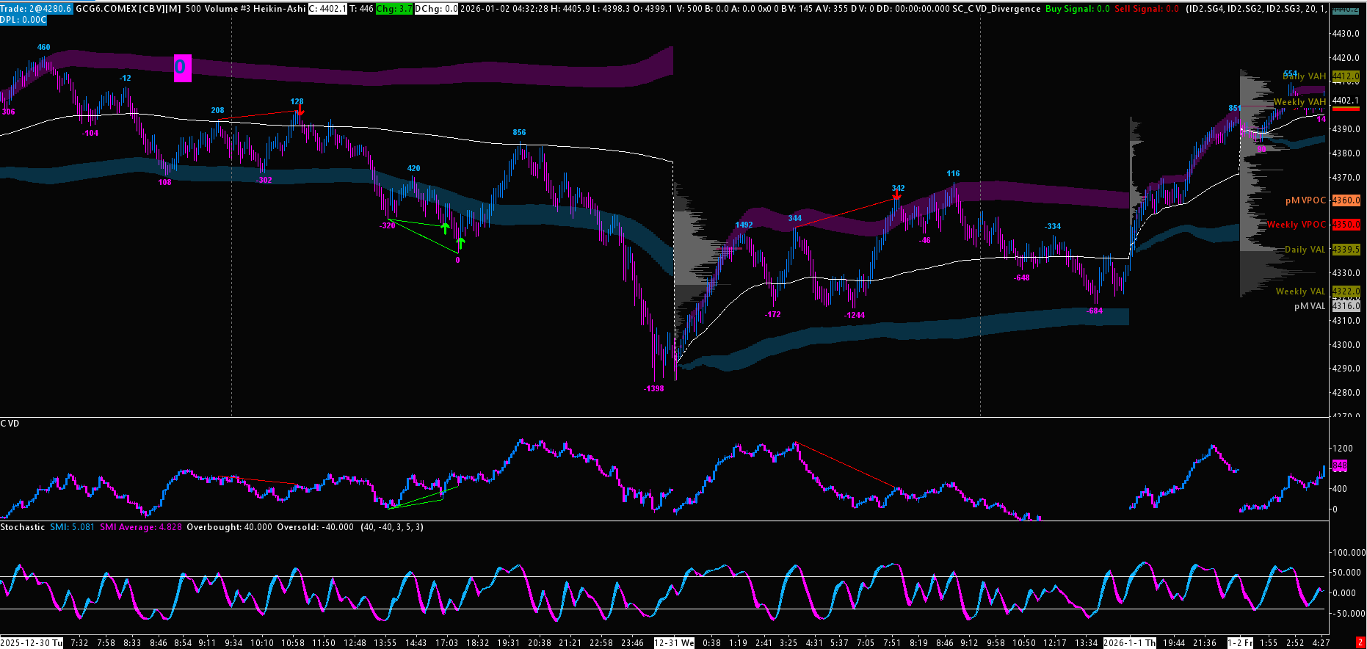Click the red down arrow at 342
Image resolution: width=1367 pixels, height=649 pixels.
pos(896,195)
